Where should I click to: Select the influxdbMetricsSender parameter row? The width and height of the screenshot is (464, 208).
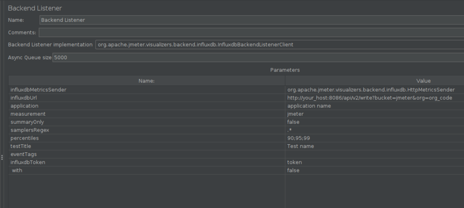coord(236,90)
